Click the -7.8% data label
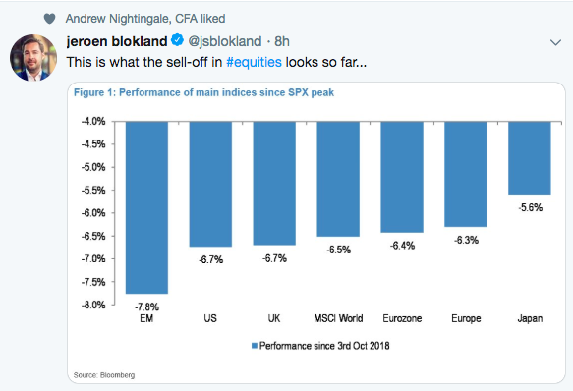 click(x=146, y=307)
